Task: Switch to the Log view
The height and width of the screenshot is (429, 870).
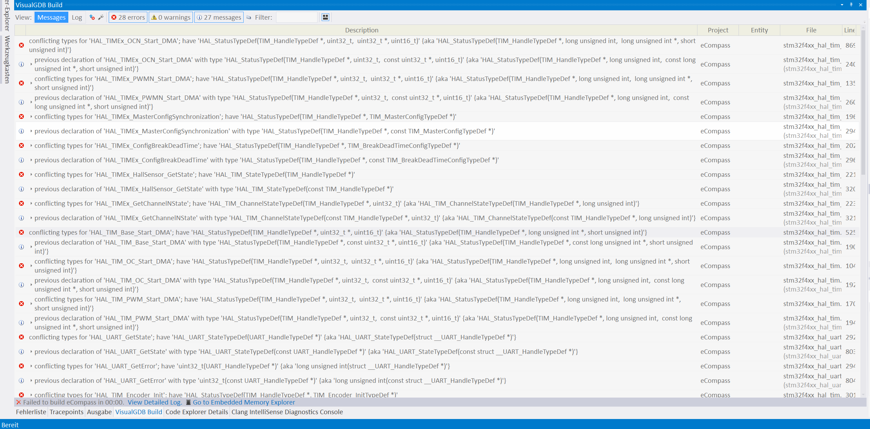Action: [x=77, y=17]
